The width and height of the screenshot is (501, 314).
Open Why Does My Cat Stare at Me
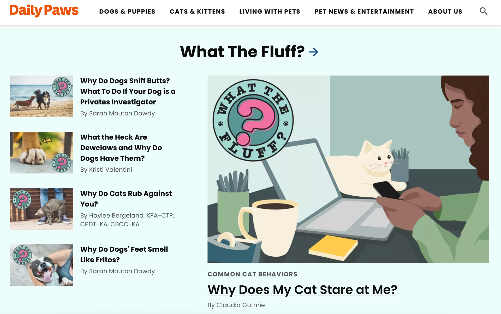click(x=302, y=290)
